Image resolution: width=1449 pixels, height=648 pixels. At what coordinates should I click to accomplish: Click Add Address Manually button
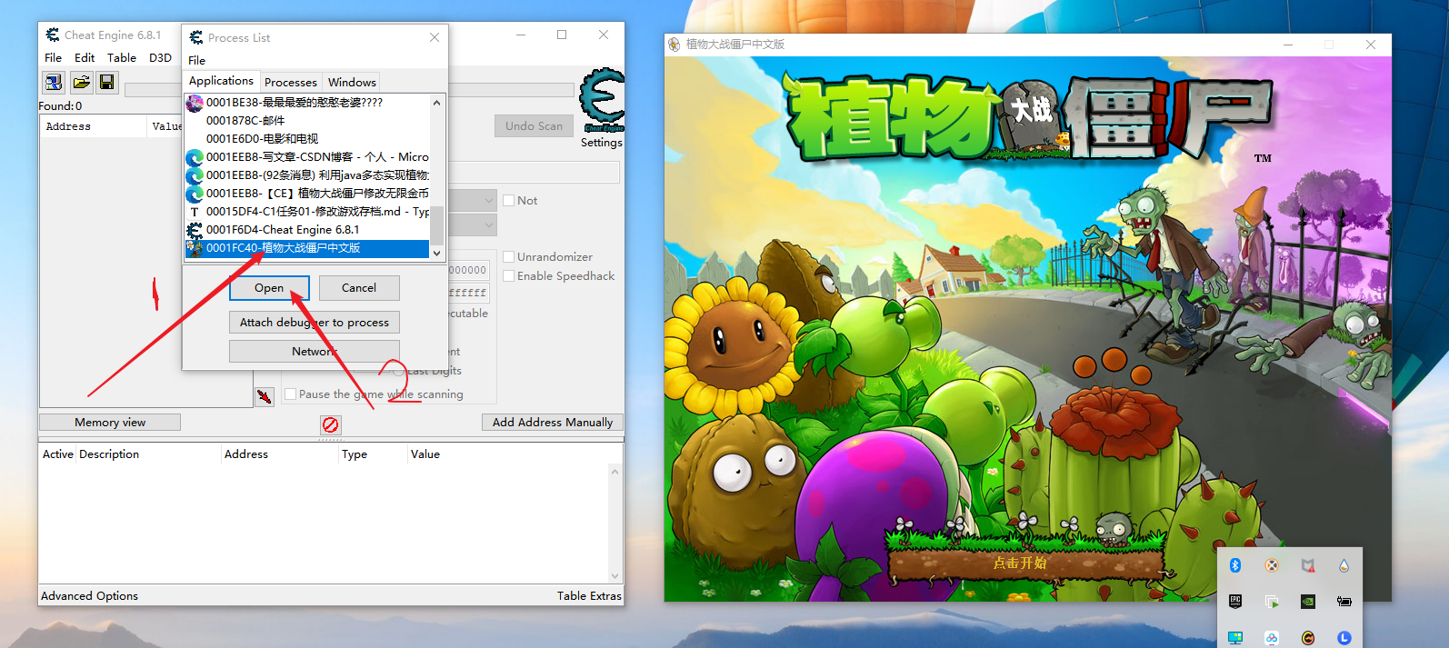(x=553, y=422)
